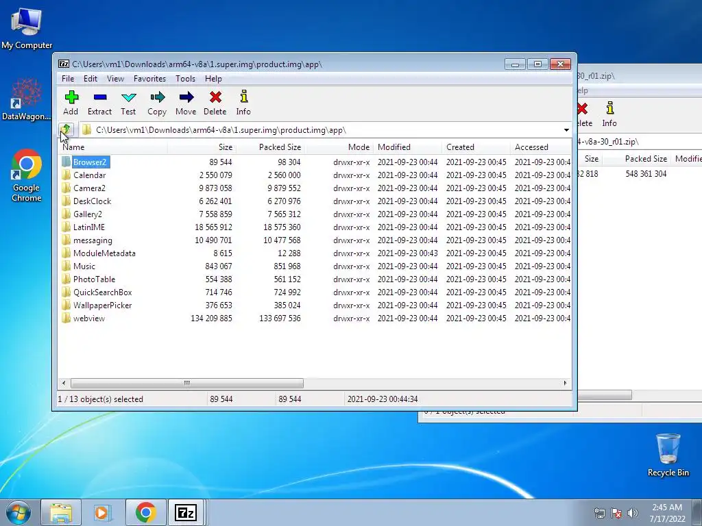Open media player from taskbar
The width and height of the screenshot is (702, 526).
(x=103, y=512)
